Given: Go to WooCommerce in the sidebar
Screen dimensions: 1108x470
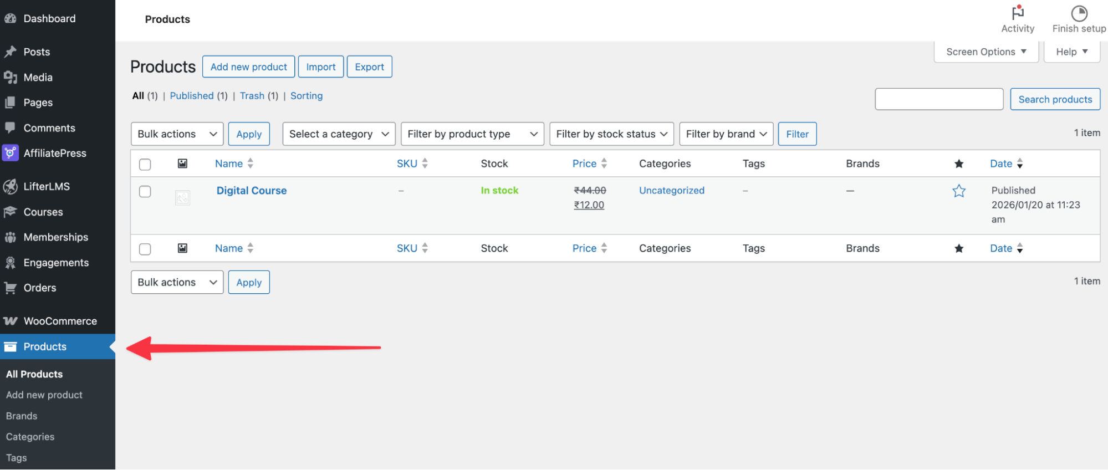Looking at the screenshot, I should (x=60, y=321).
